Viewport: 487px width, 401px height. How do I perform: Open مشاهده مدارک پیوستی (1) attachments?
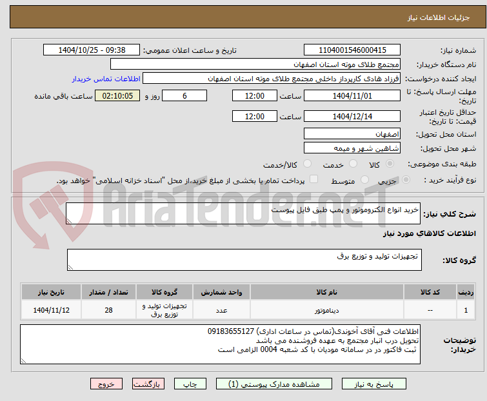(x=274, y=384)
